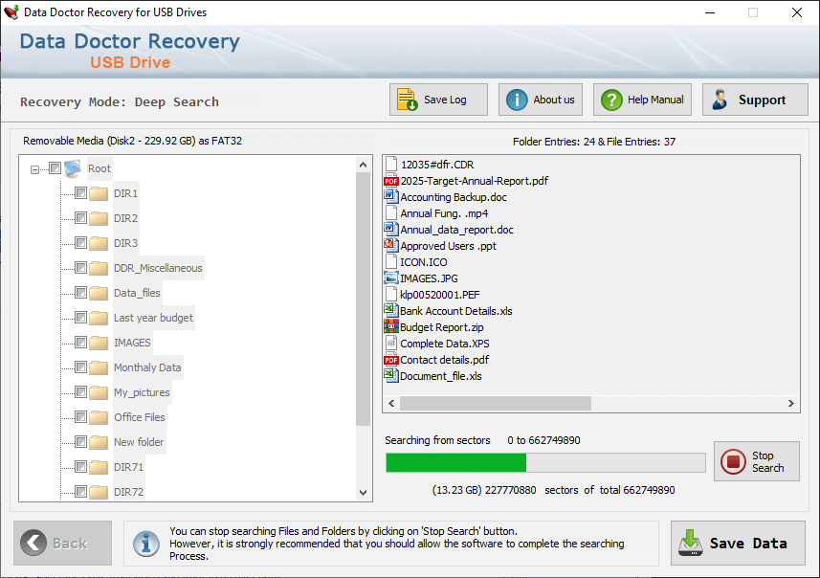820x578 pixels.
Task: Click the DDR_Miscellaneous folder icon
Action: point(99,268)
